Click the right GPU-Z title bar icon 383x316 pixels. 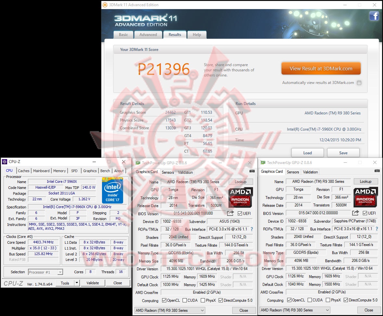pos(263,162)
